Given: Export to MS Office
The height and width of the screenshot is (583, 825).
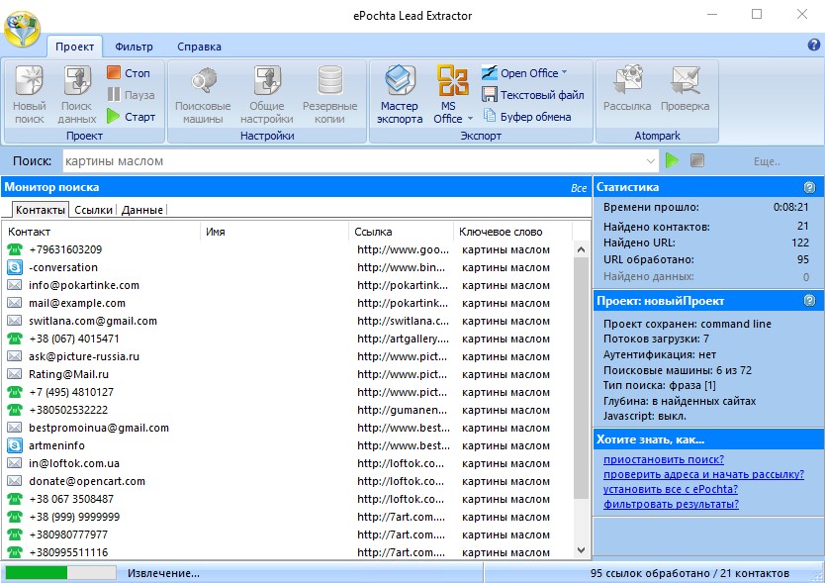Looking at the screenshot, I should click(452, 94).
